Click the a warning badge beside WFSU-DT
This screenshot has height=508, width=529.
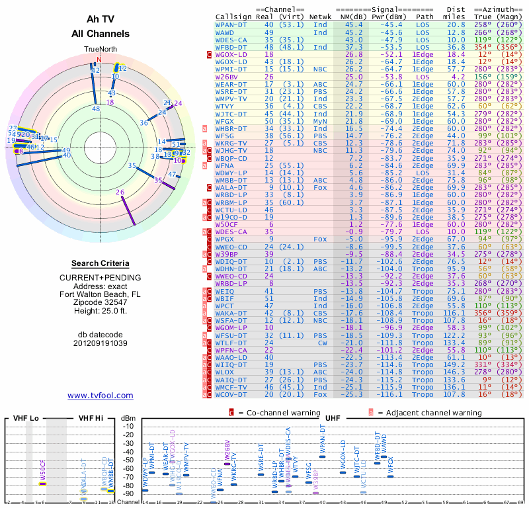(204, 335)
